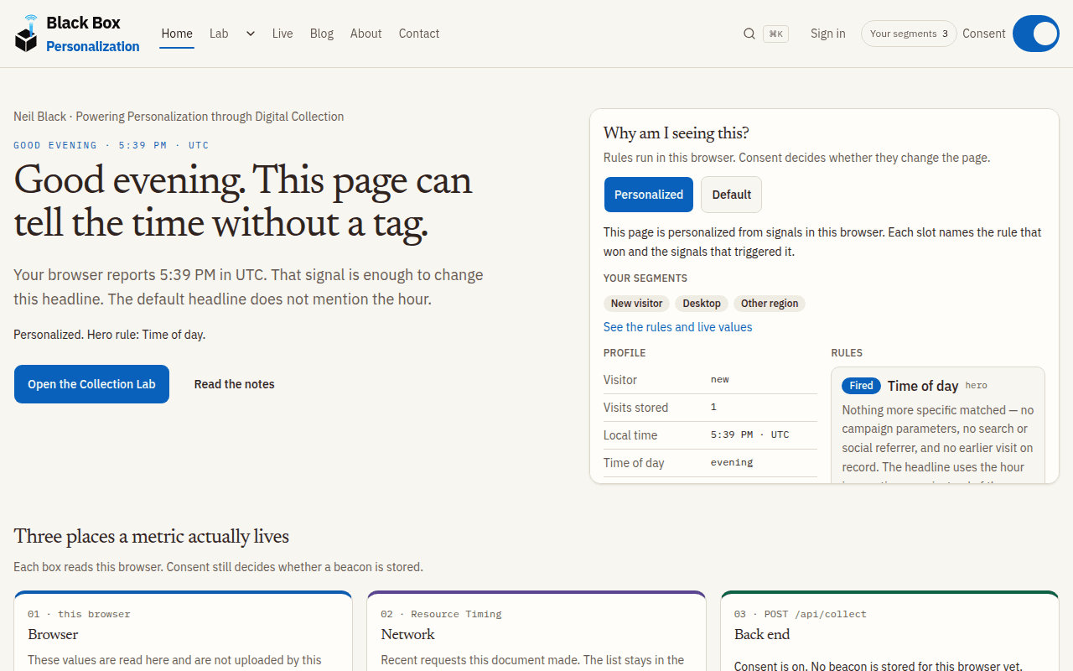Click the Visitor profile value 'new'
This screenshot has height=671, width=1073.
[720, 380]
